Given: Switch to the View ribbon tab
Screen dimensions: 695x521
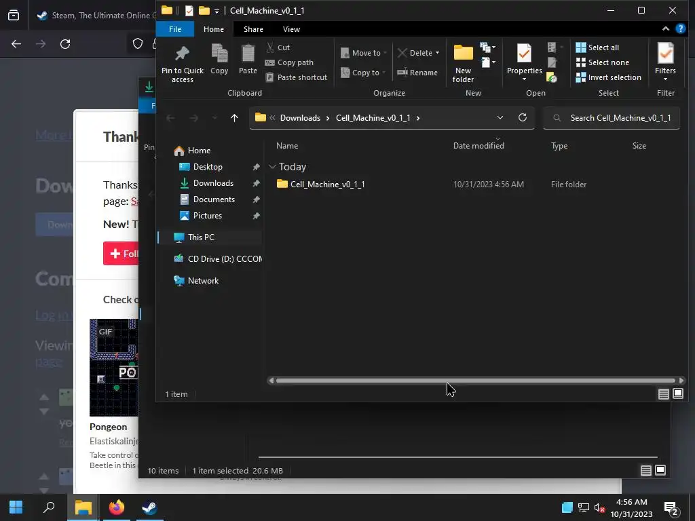Looking at the screenshot, I should point(291,28).
